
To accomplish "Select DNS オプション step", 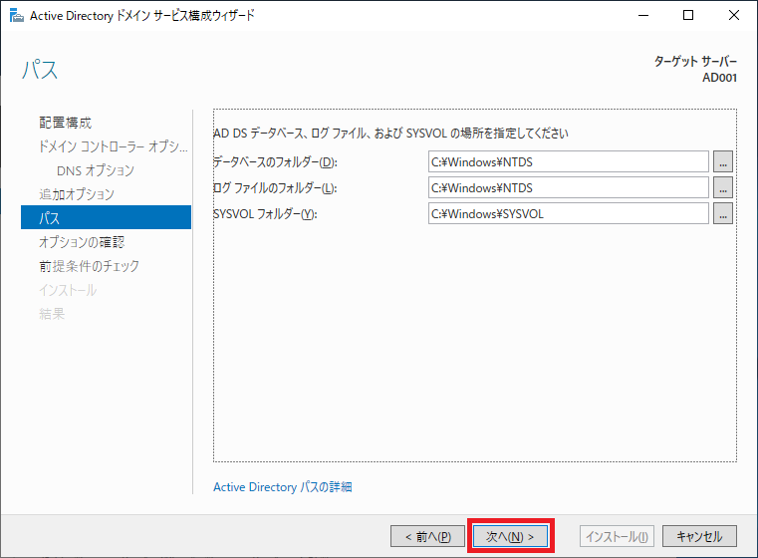I will coord(96,170).
